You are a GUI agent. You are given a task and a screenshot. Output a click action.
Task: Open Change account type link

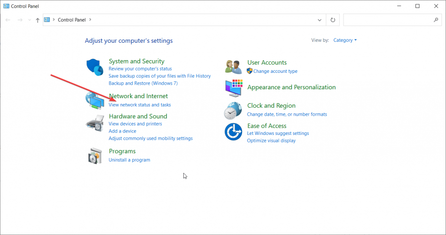275,71
